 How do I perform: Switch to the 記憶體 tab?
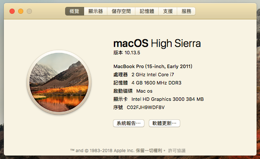147,11
